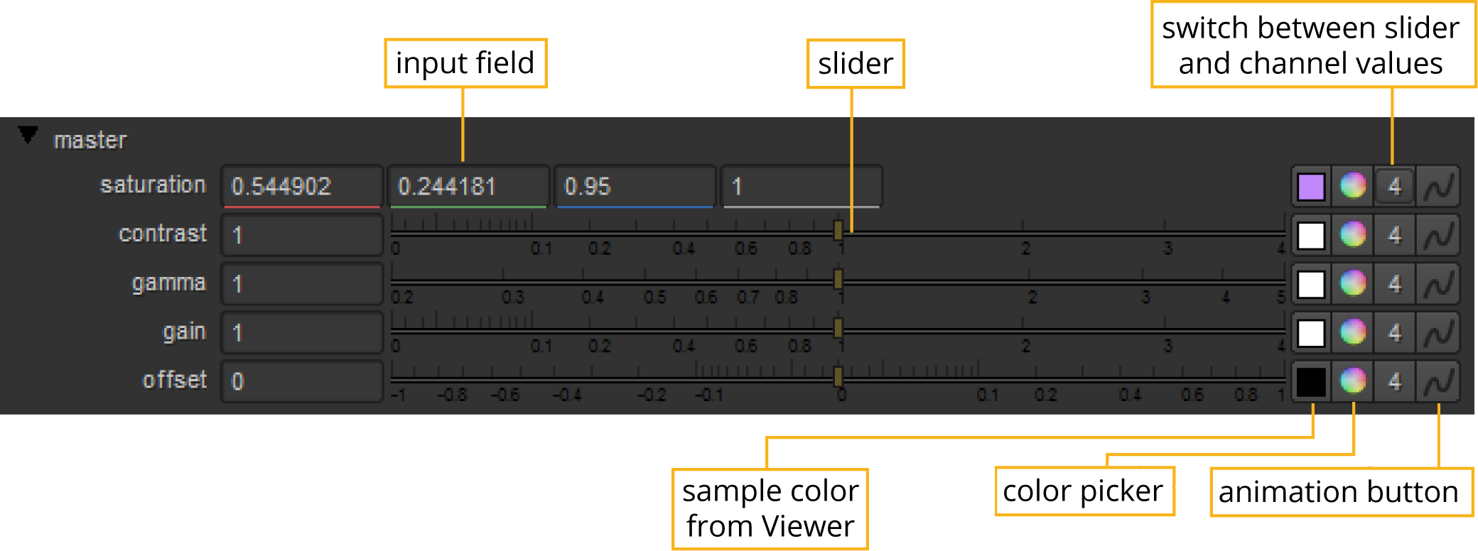This screenshot has width=1478, height=551.
Task: Click the saturation animation curve button
Action: point(1437,187)
